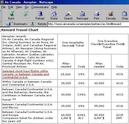The height and width of the screenshot is (124, 129).
Task: Click the page location proxy icon beside Netsite
Action: 32,24
